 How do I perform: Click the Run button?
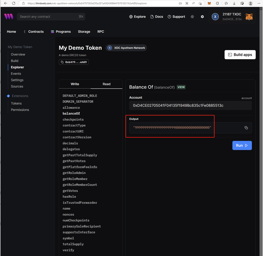pos(242,145)
